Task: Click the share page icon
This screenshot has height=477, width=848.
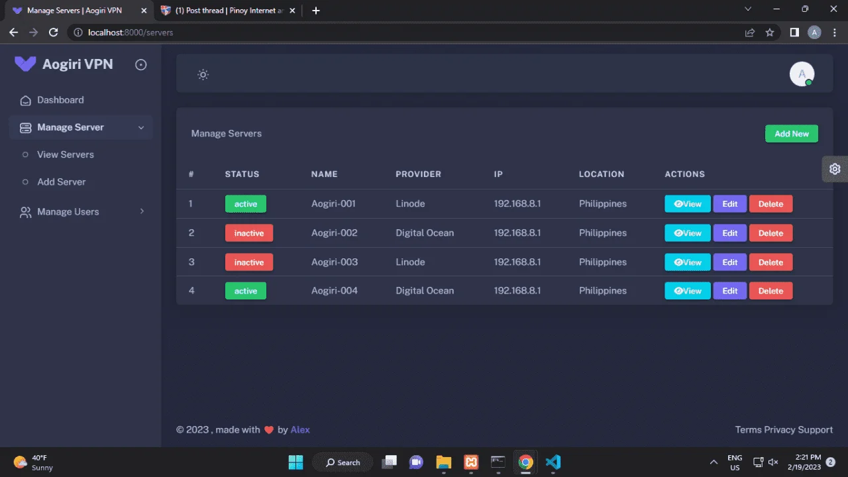Action: [x=750, y=32]
